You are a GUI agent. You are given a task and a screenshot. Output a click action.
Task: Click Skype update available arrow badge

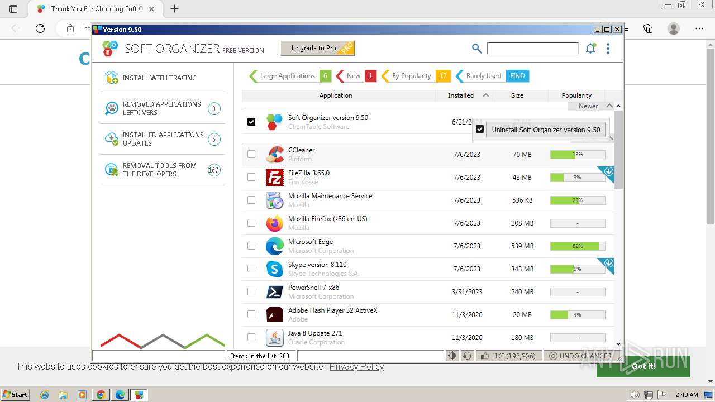click(608, 263)
